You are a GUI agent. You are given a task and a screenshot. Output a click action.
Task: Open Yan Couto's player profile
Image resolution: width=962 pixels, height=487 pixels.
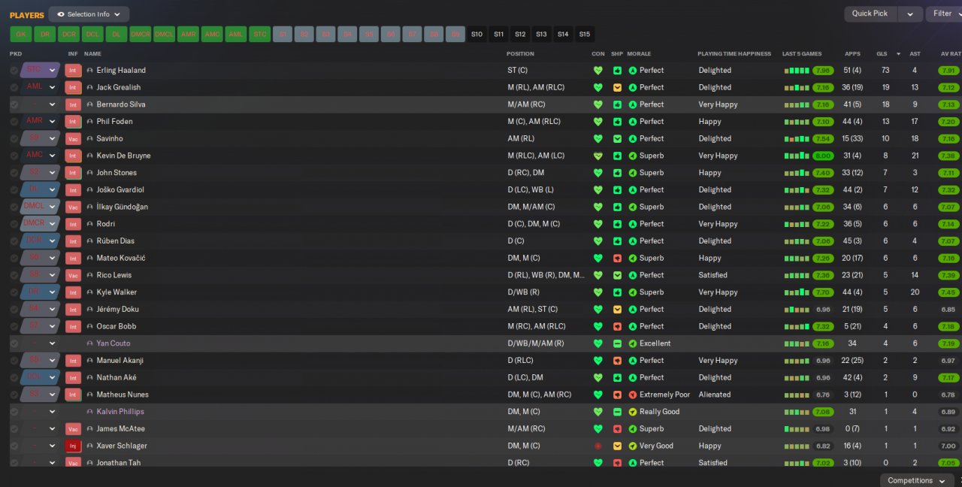[113, 344]
